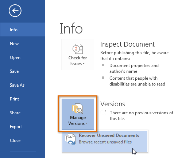Click the Manage Versions dropdown button

78,114
